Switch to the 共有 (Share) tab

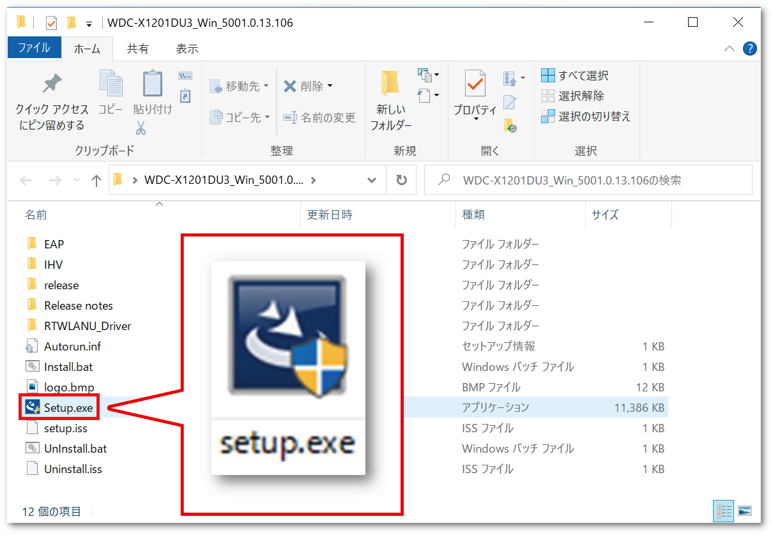(x=137, y=49)
